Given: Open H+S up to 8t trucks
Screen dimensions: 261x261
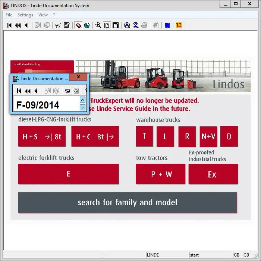Looking at the screenshot, I should click(x=42, y=136).
